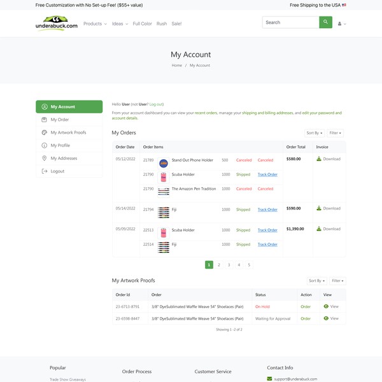Click Track Order for order 22513
The image size is (382, 382).
[267, 230]
